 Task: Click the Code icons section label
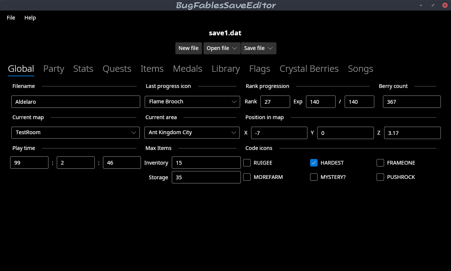click(259, 148)
